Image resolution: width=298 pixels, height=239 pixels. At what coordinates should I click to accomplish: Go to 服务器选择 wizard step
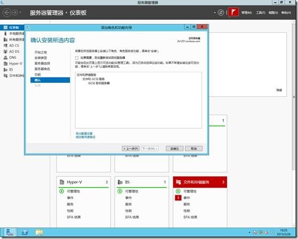click(42, 64)
